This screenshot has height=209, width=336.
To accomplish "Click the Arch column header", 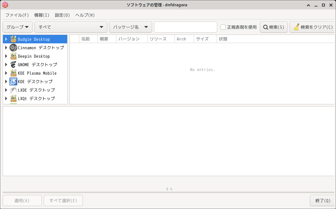I will point(184,39).
